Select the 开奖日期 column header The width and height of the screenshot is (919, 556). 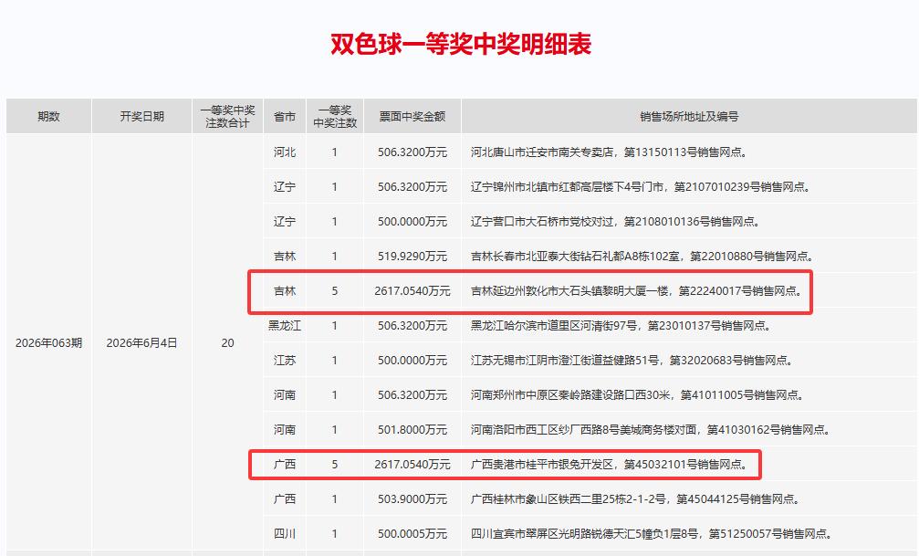(141, 116)
